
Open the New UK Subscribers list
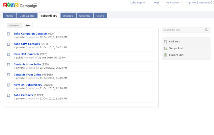click(x=28, y=85)
